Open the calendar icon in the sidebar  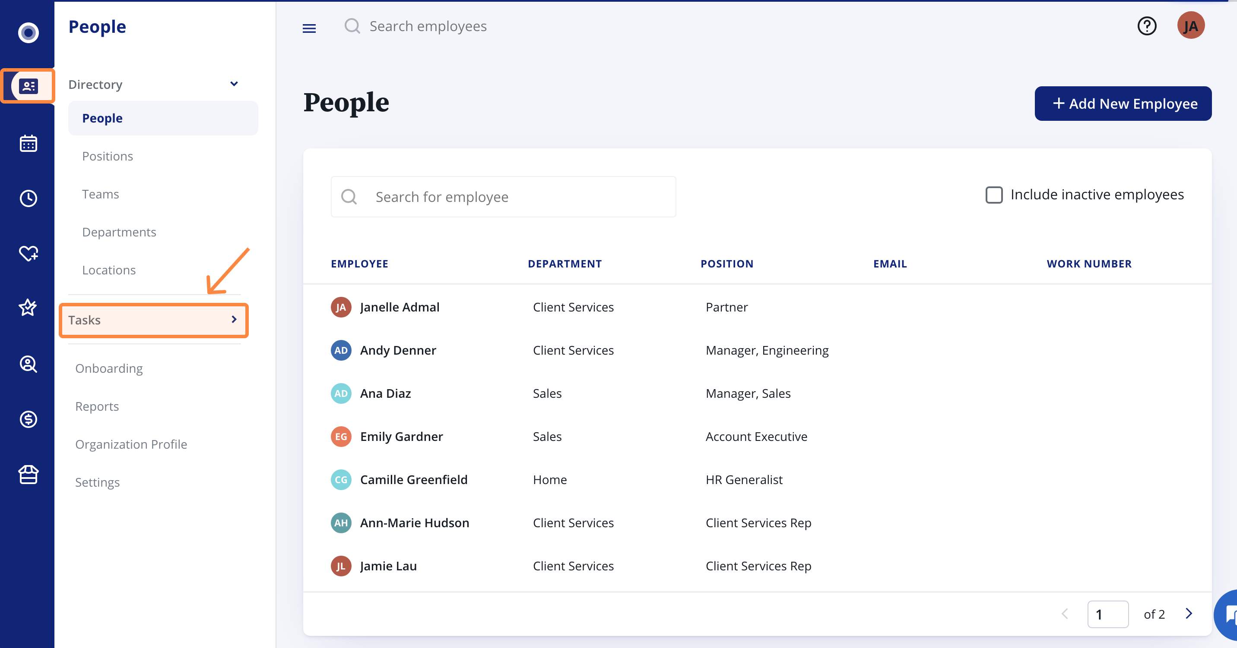(x=29, y=143)
